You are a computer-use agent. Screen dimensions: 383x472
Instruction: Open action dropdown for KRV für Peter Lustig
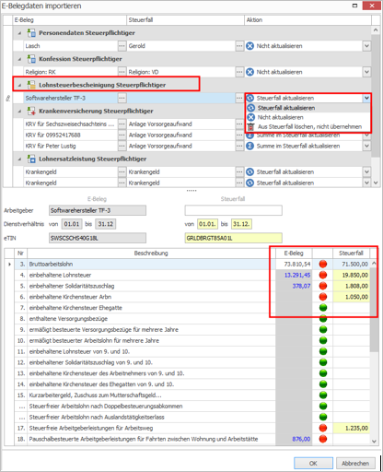[366, 146]
